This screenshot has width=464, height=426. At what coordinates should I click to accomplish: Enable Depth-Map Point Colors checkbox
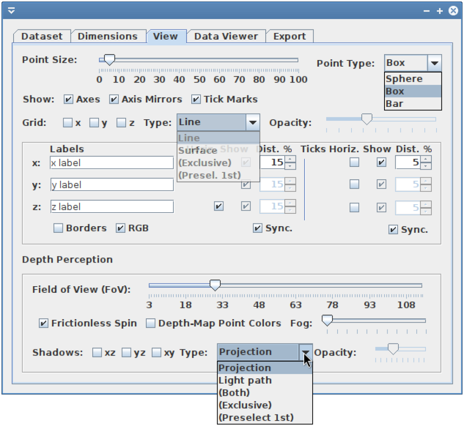pos(151,323)
